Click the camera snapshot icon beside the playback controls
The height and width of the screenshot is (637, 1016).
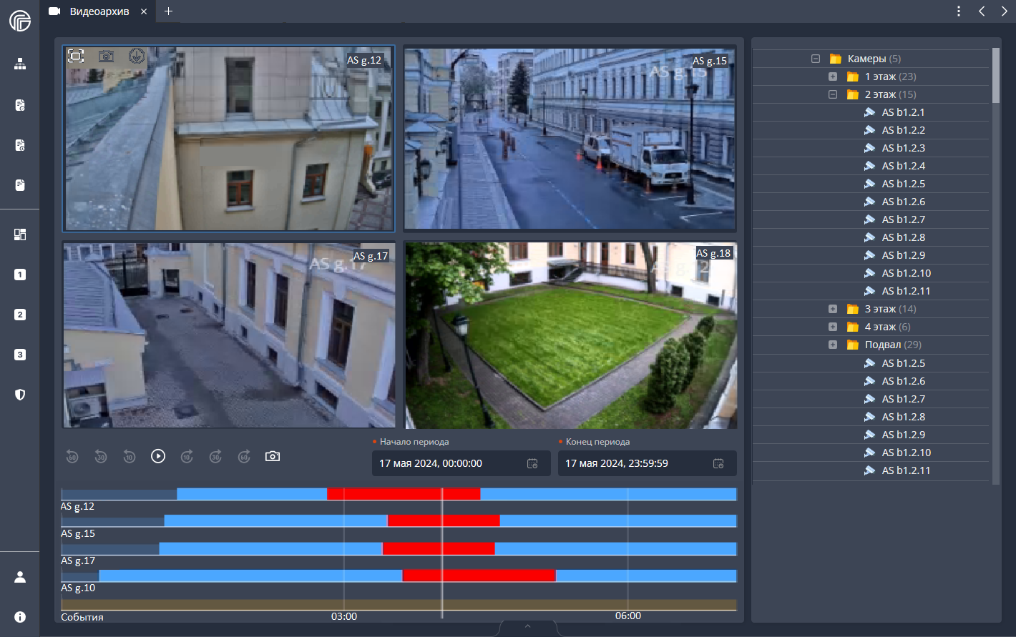pos(273,456)
